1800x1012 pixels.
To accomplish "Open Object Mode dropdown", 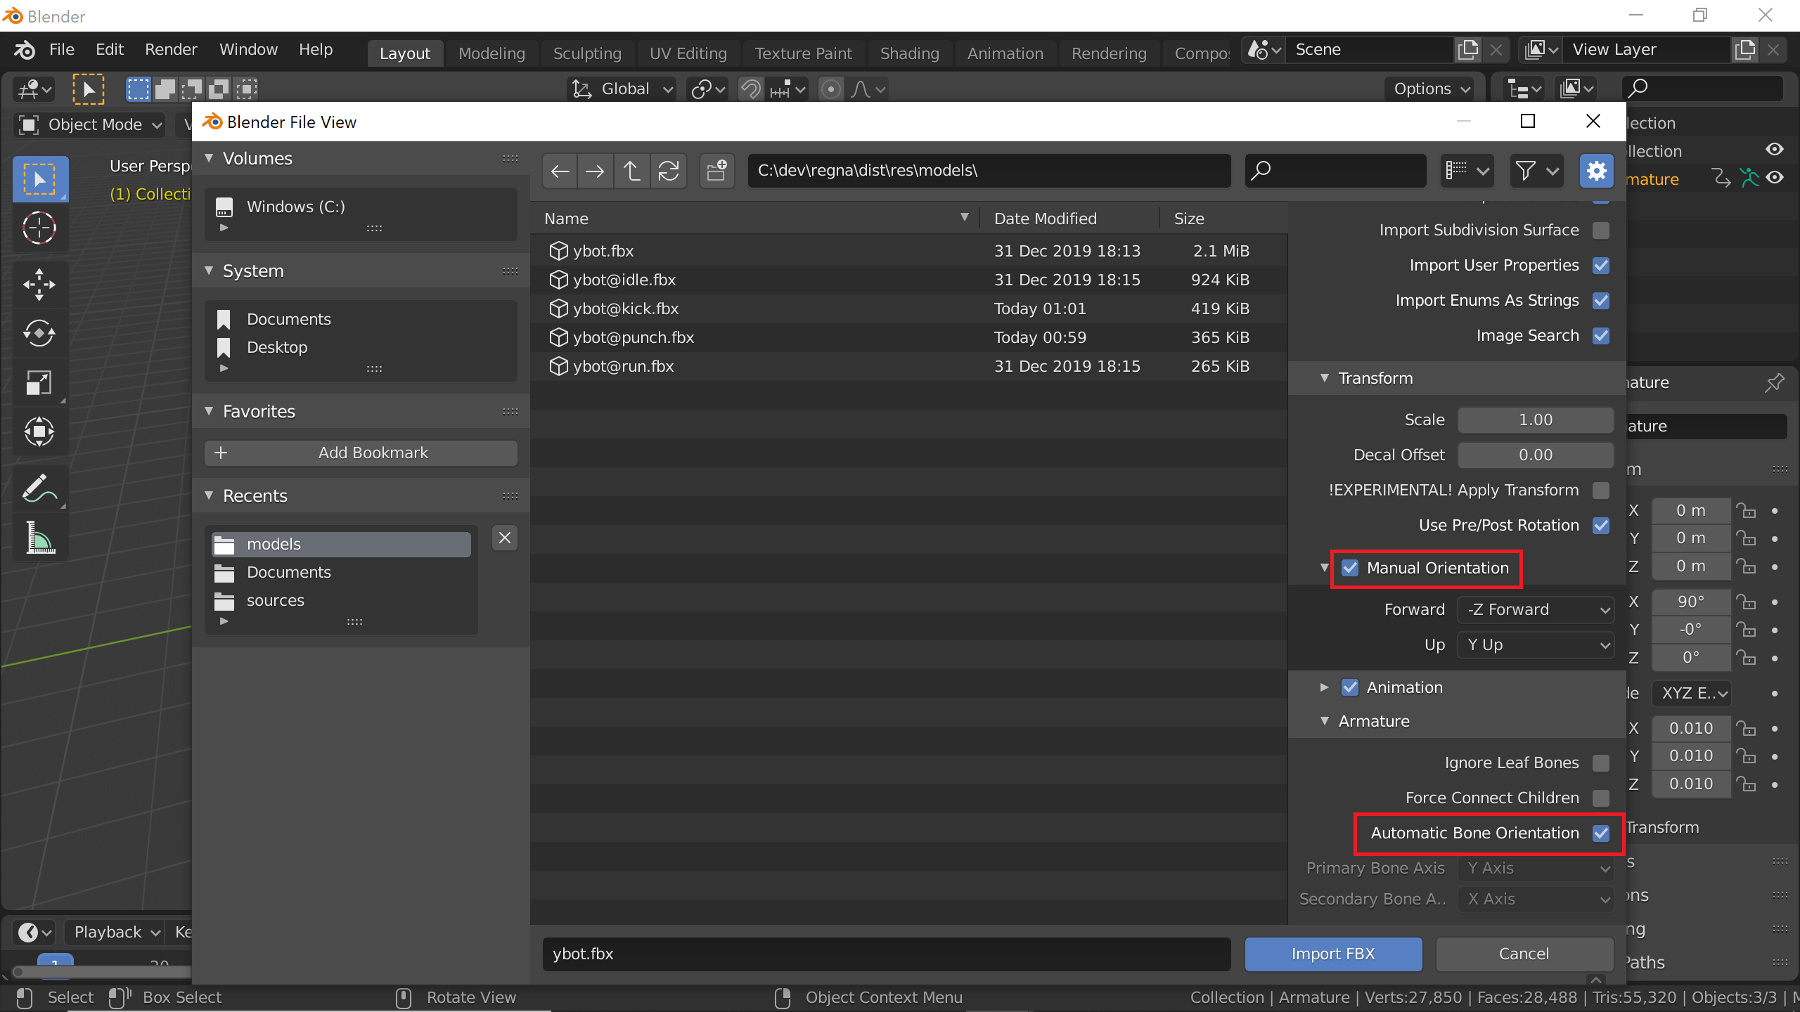I will (x=90, y=125).
